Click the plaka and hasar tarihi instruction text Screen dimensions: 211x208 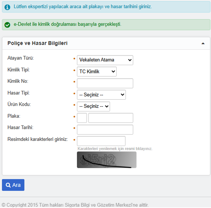(82, 6)
